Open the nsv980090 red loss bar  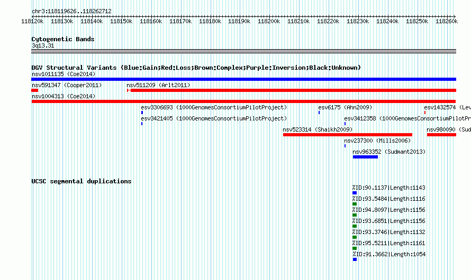coord(441,135)
